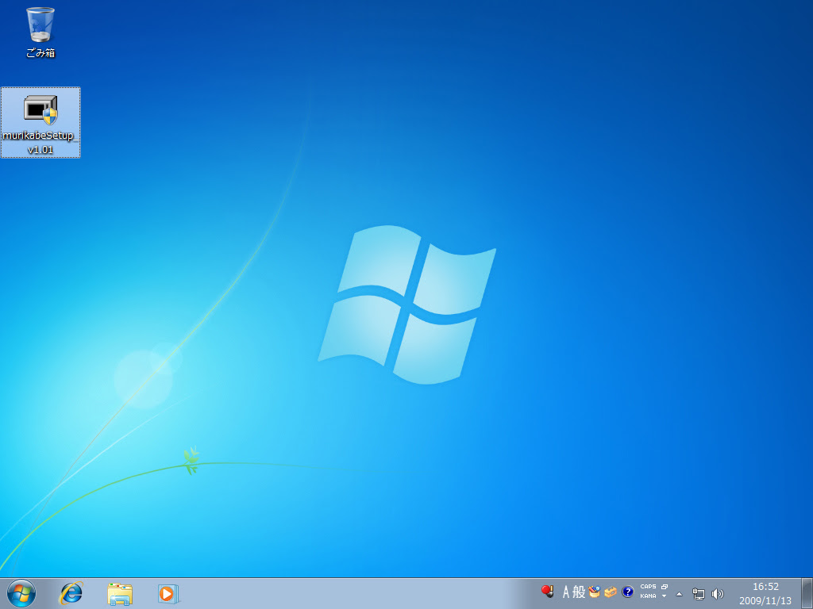Open the language bar options dropdown arrow
Image resolution: width=813 pixels, height=609 pixels.
pyautogui.click(x=665, y=596)
